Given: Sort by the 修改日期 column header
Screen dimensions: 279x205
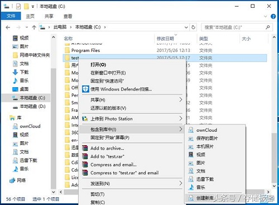Looking at the screenshot, I should pos(165,39).
